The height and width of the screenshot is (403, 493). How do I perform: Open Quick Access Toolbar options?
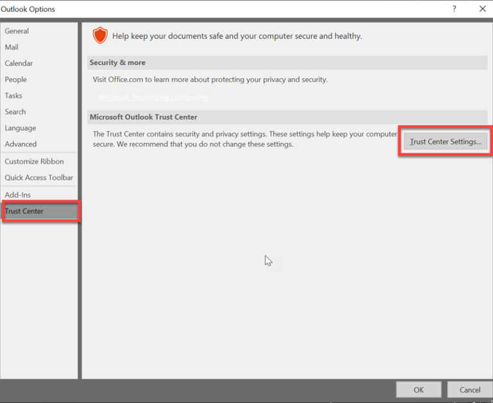(x=39, y=178)
